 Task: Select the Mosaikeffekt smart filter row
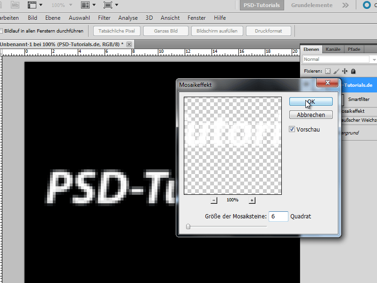pyautogui.click(x=359, y=111)
